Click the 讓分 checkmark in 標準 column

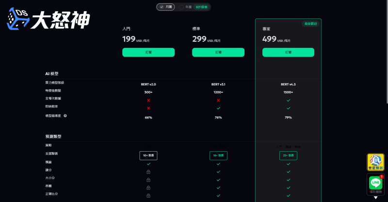[218, 172]
